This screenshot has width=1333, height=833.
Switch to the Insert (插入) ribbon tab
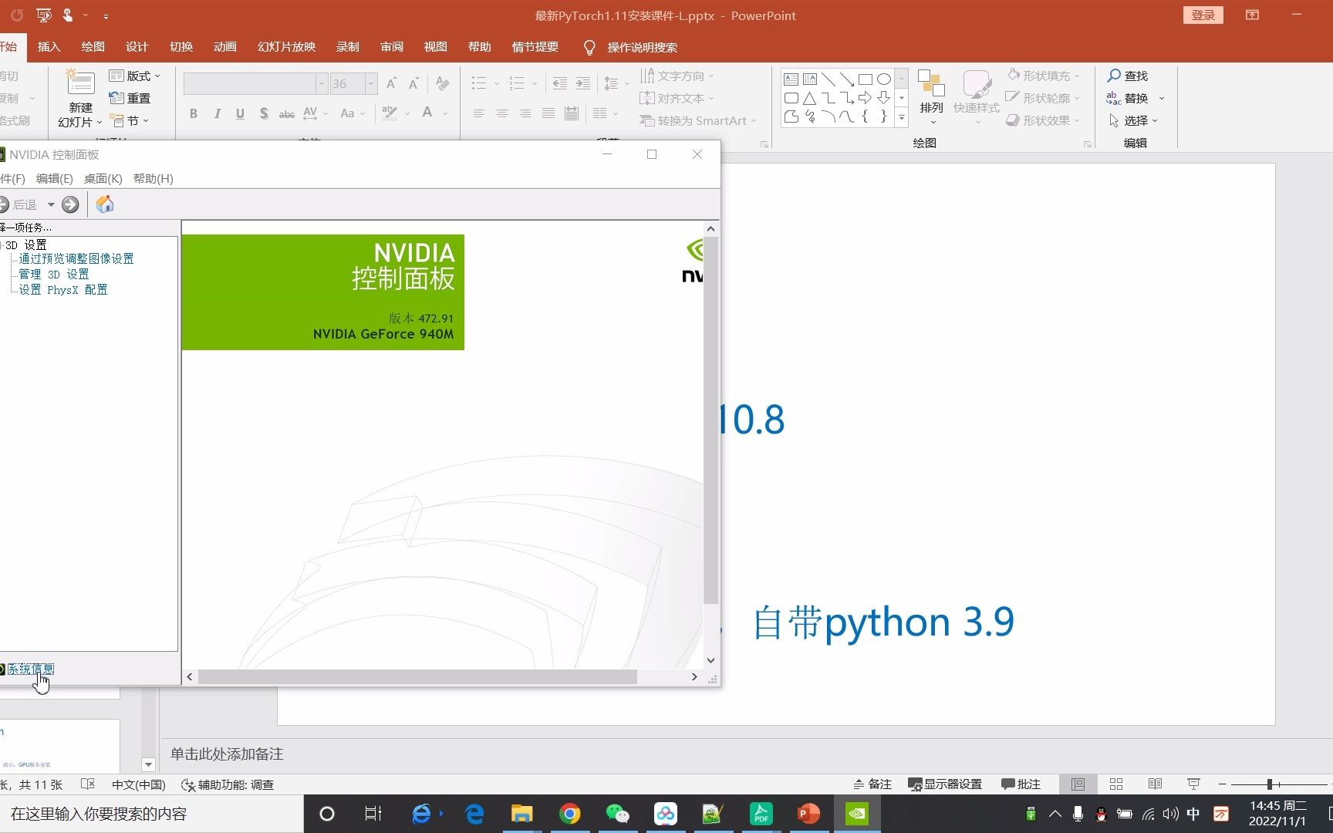pos(49,47)
